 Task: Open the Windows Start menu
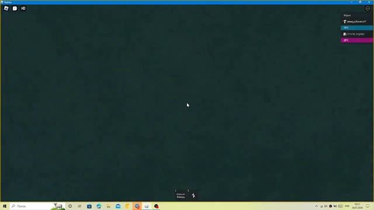5,206
